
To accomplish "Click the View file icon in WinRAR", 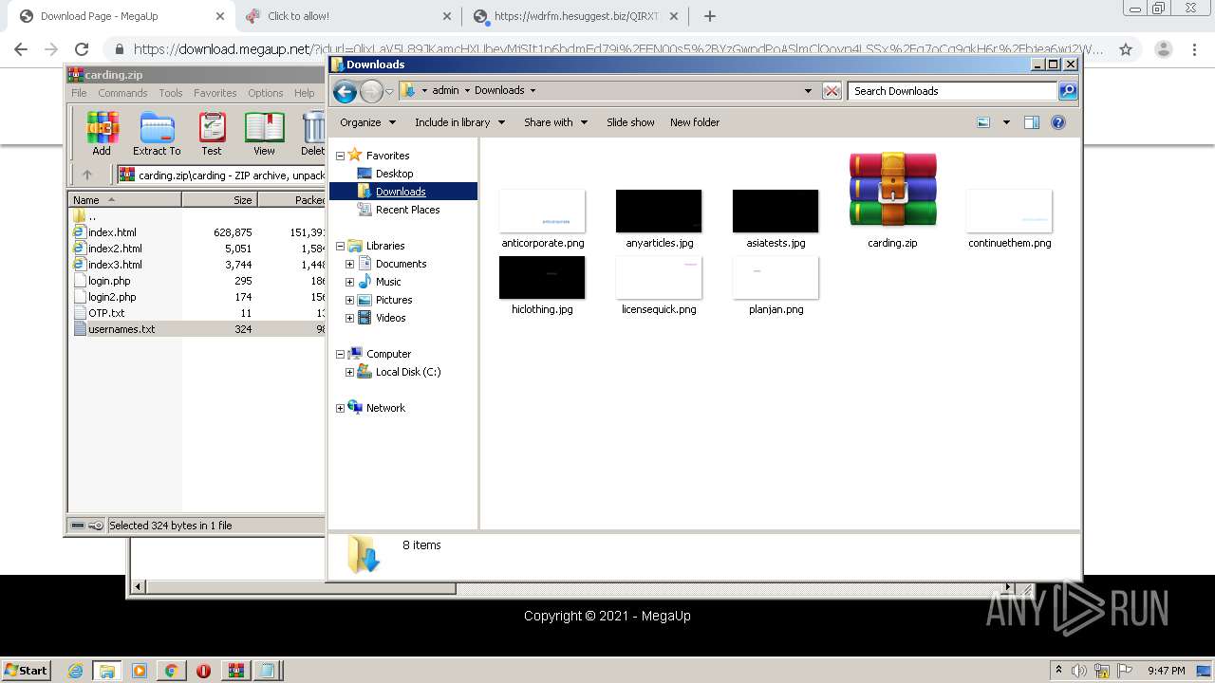I will pyautogui.click(x=264, y=133).
